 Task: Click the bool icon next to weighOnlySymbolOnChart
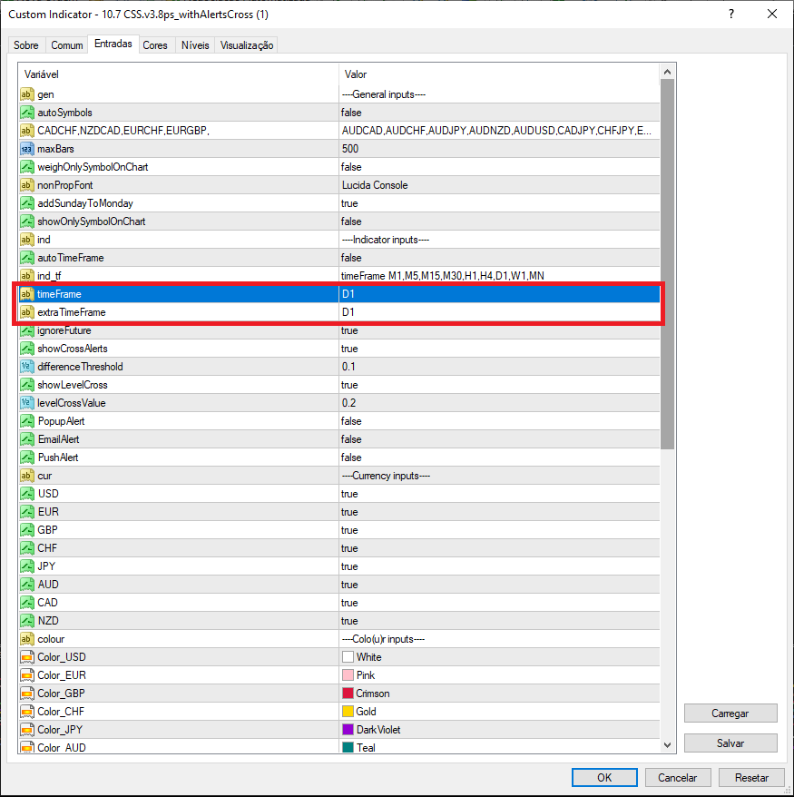[27, 167]
